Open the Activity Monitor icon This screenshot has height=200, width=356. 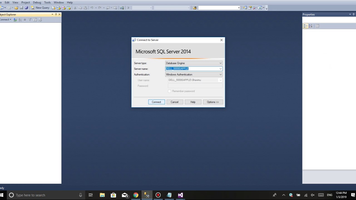click(x=122, y=8)
